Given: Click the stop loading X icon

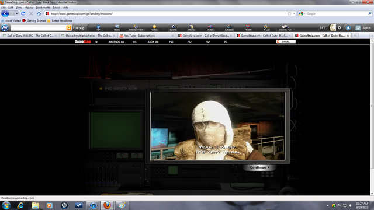Looking at the screenshot, I should [31, 13].
